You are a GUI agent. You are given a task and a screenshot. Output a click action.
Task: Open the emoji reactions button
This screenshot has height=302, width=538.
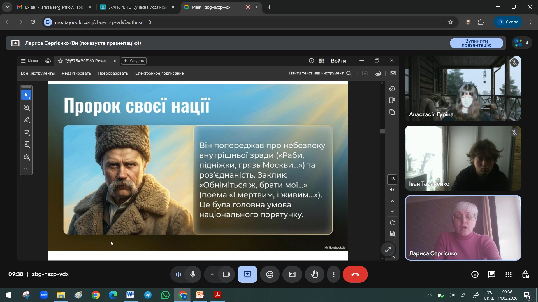click(x=270, y=274)
